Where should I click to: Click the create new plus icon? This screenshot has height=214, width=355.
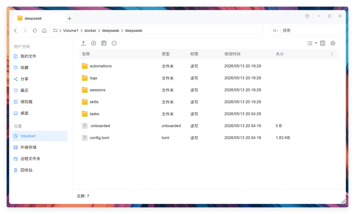(93, 43)
